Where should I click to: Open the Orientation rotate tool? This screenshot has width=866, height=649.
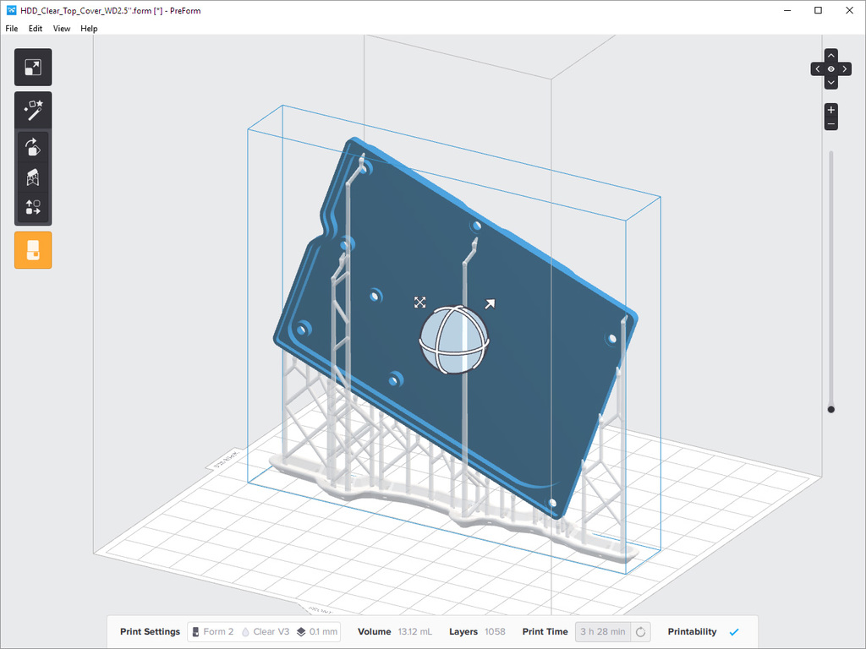click(32, 147)
